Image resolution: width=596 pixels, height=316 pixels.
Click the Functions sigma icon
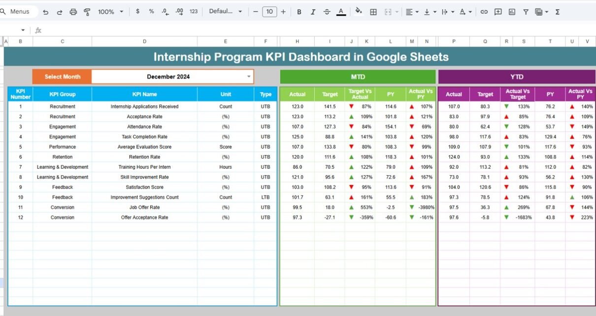click(557, 12)
